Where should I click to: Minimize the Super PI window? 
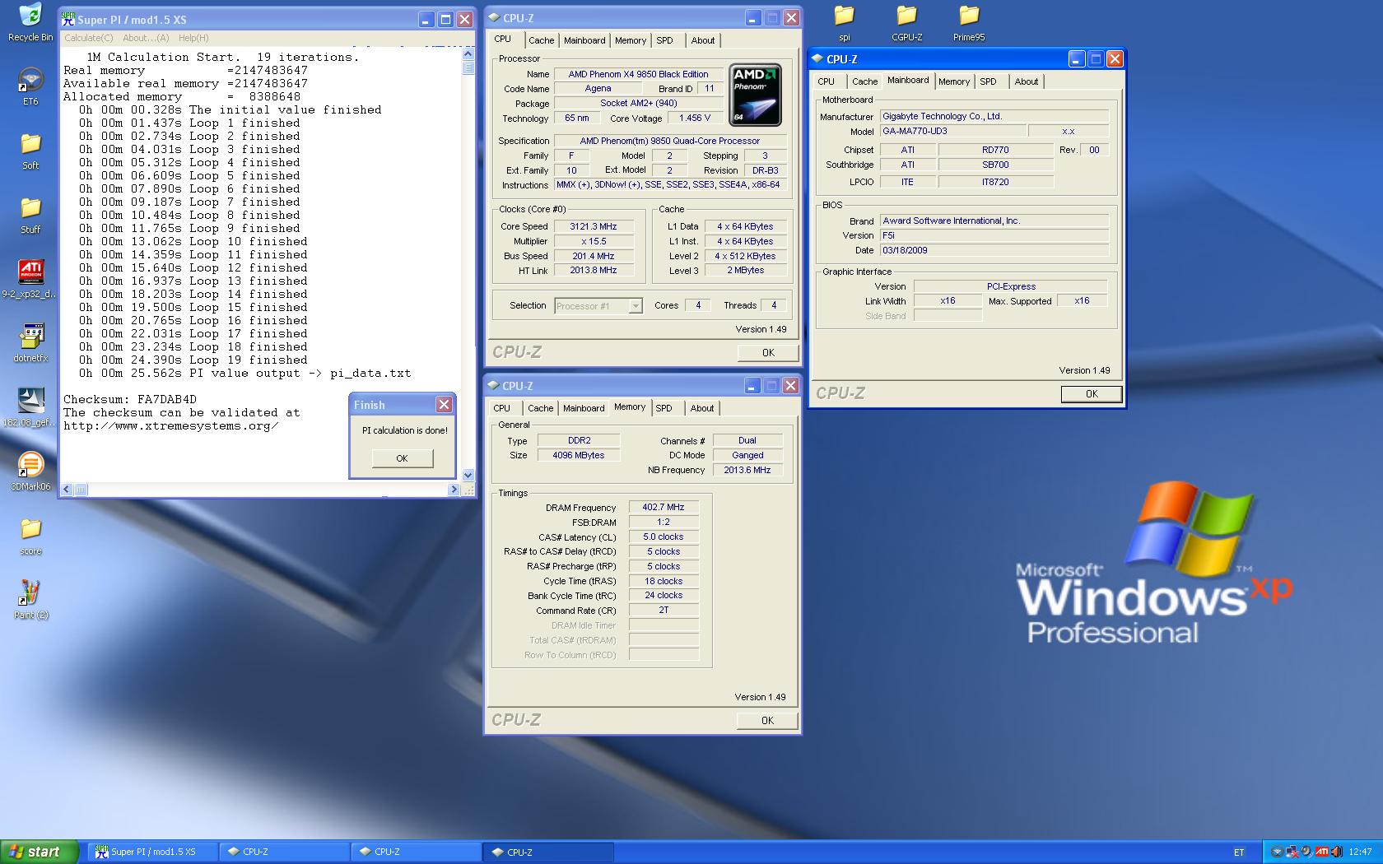pos(426,19)
